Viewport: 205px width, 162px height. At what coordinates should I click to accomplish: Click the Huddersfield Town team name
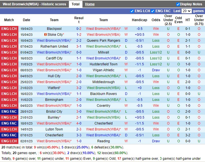click(103, 64)
